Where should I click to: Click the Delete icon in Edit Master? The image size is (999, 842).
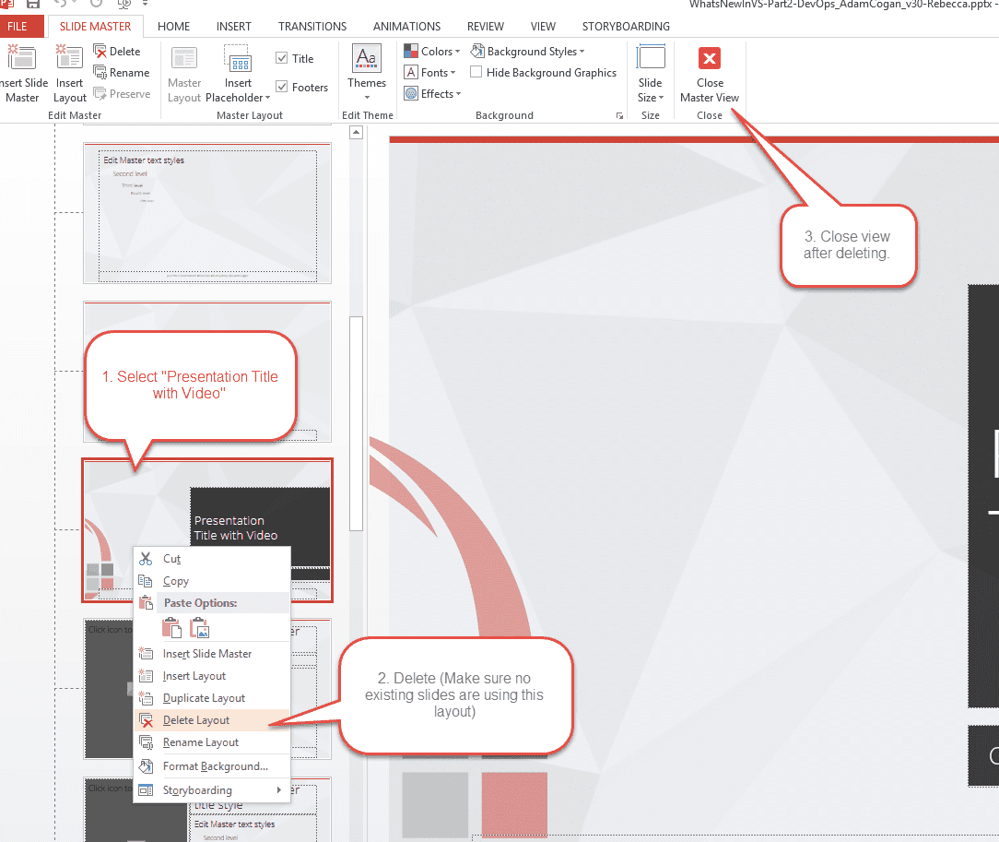pos(101,52)
